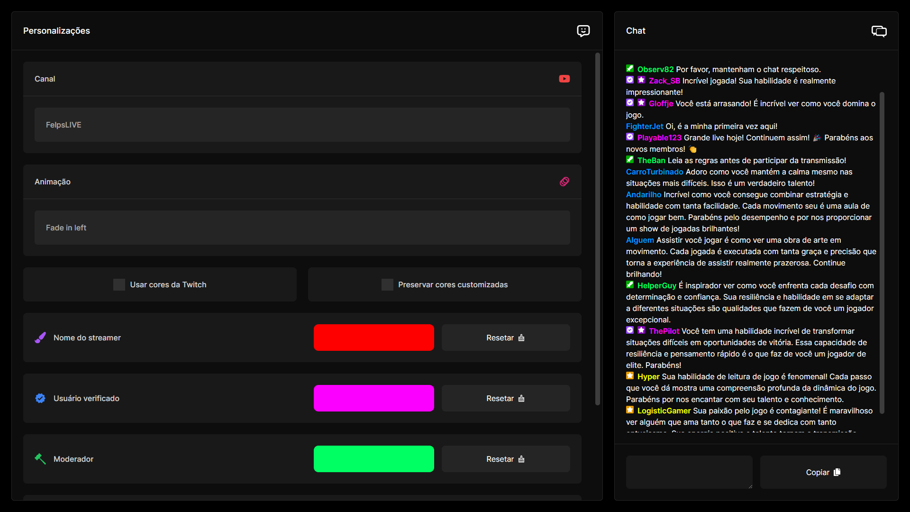This screenshot has height=512, width=910.
Task: Open the red streamer name color swatch
Action: point(373,338)
